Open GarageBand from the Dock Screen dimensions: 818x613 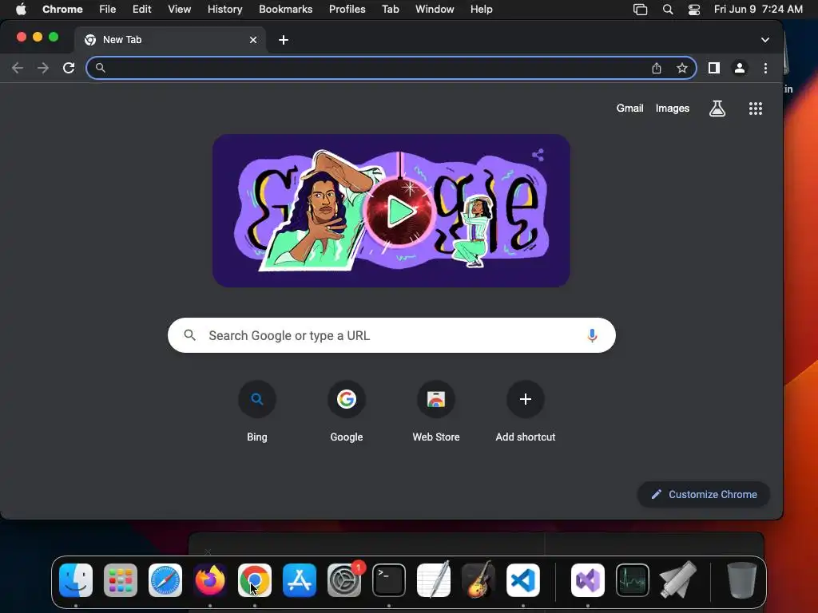click(x=478, y=579)
